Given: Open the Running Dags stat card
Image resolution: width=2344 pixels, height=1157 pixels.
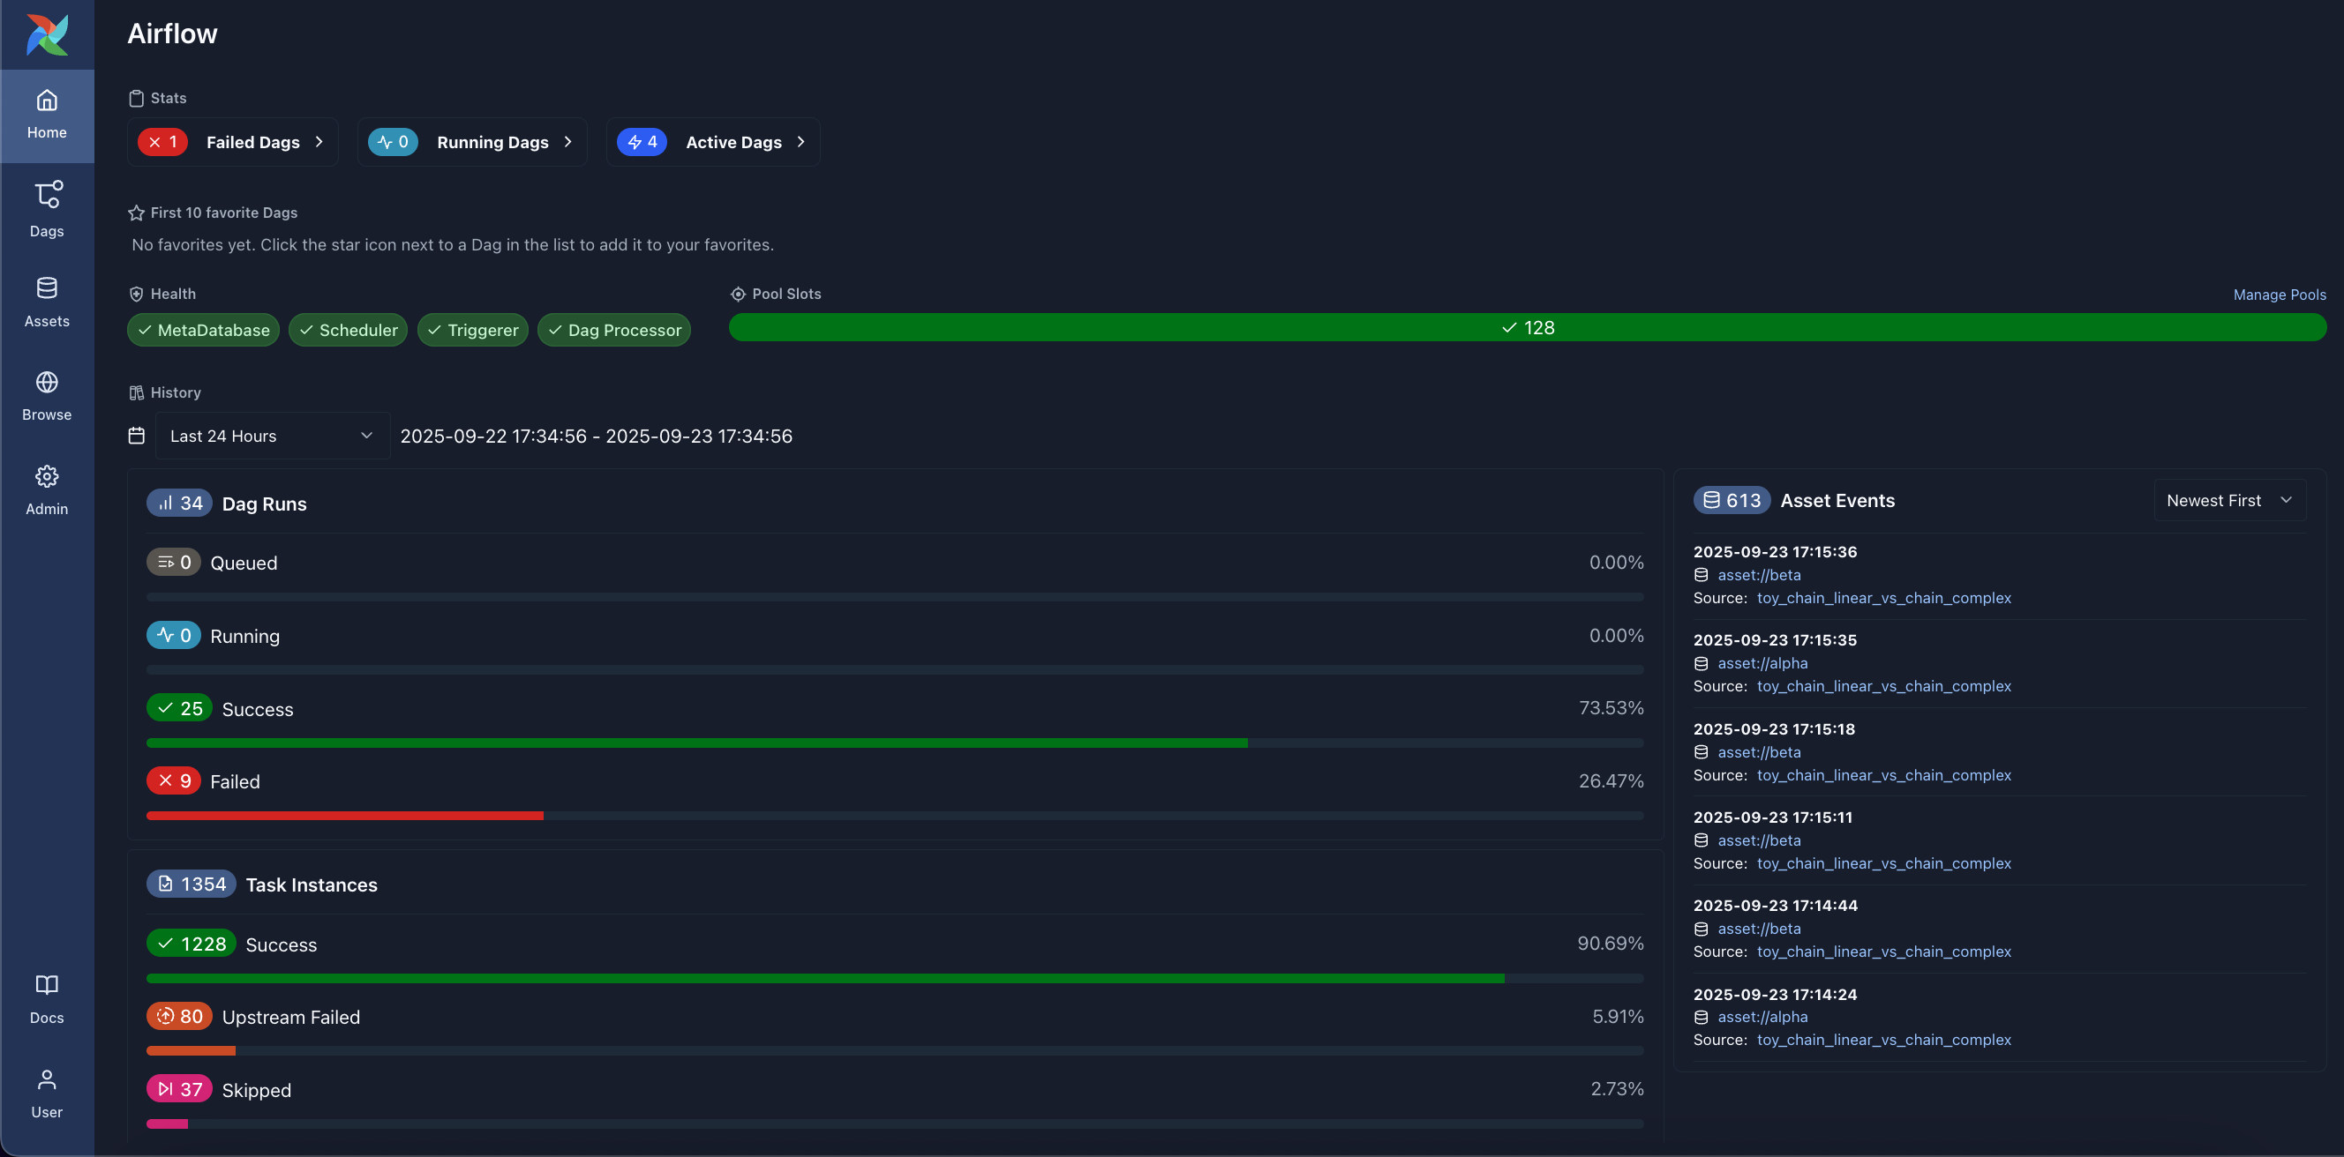Looking at the screenshot, I should [472, 142].
